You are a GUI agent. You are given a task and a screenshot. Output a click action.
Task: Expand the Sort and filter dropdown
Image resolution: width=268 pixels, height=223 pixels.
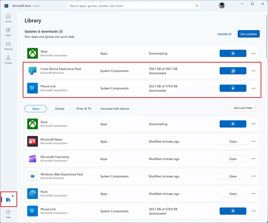[245, 108]
